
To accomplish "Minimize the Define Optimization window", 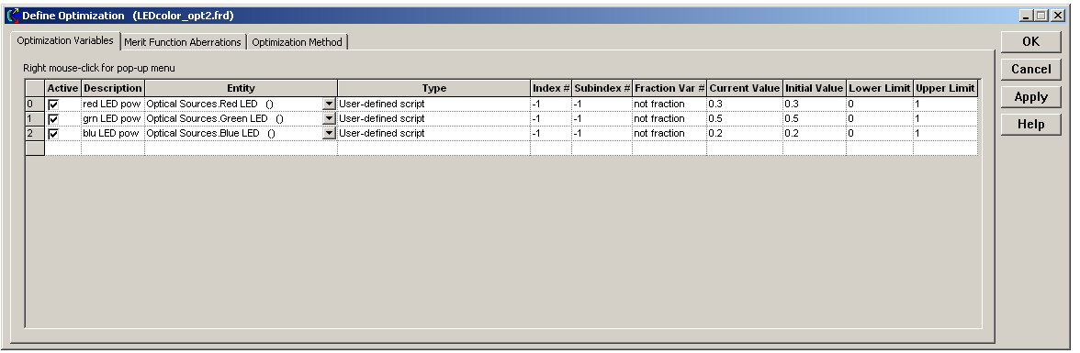I will pos(1027,16).
